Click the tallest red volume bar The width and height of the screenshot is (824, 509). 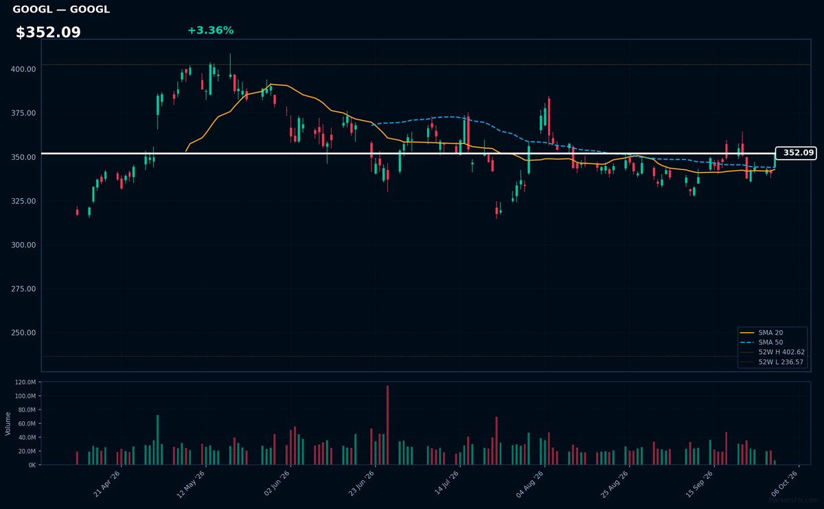tap(387, 425)
